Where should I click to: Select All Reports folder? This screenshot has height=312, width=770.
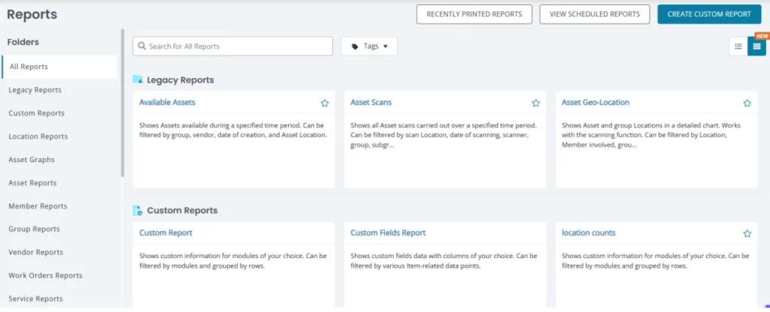point(59,67)
